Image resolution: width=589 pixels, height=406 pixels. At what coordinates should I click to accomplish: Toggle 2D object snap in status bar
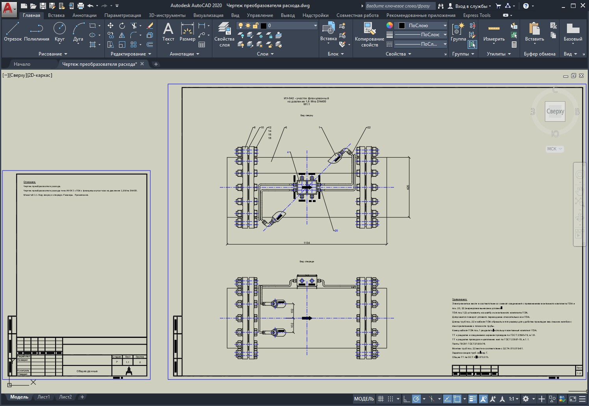457,399
